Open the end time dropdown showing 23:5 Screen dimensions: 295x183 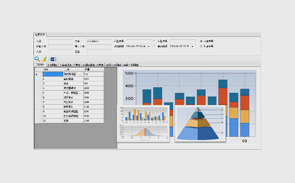(193, 46)
